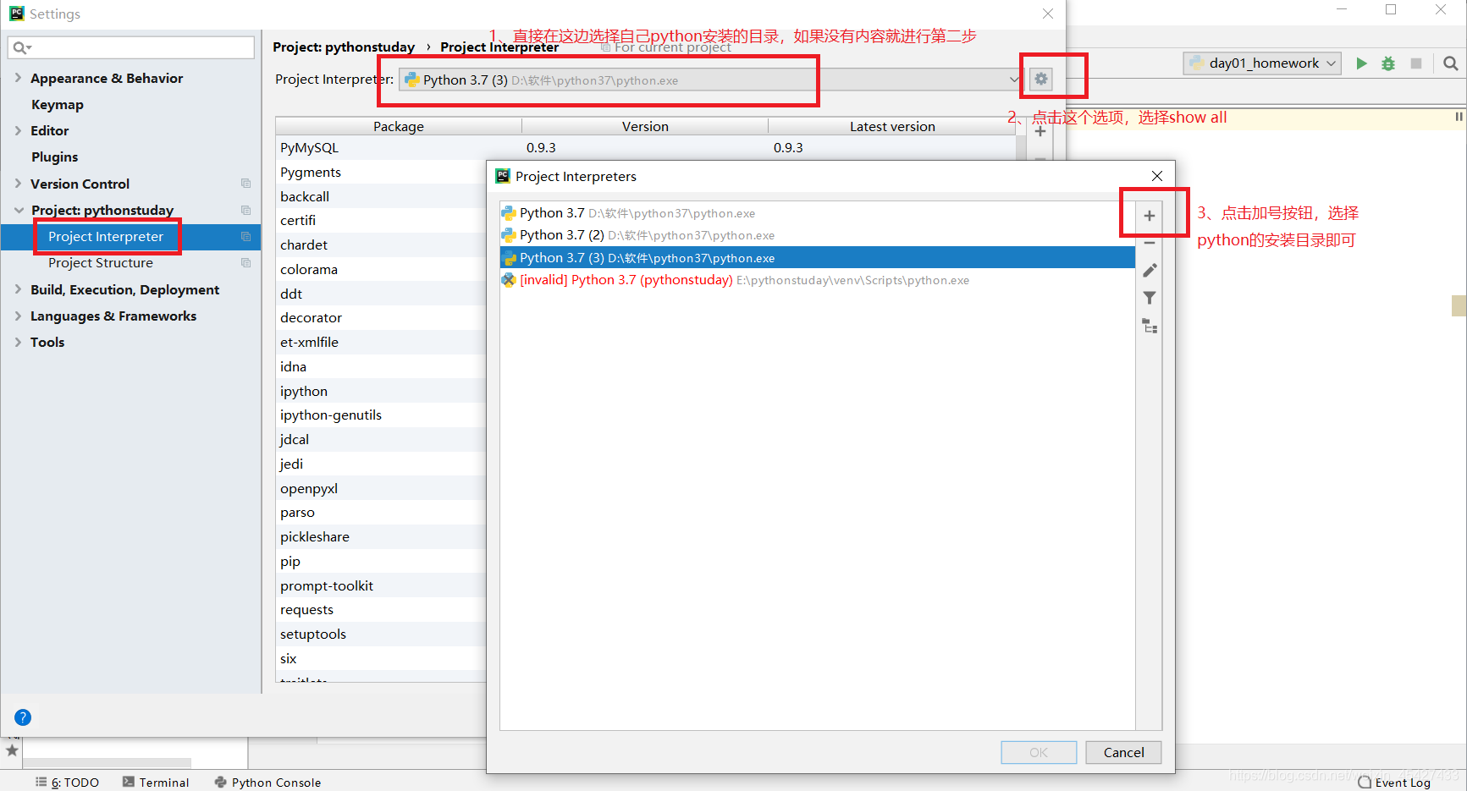Click the filter interpreters funnel icon
The height and width of the screenshot is (791, 1467).
1149,298
